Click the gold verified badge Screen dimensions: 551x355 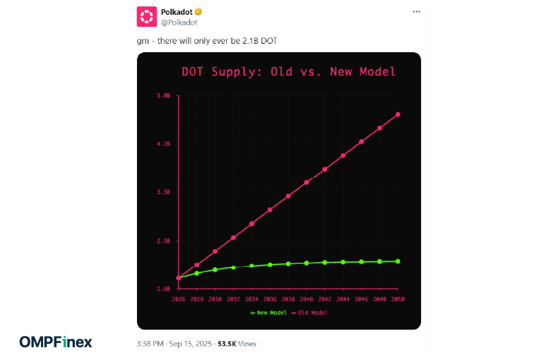[x=199, y=12]
